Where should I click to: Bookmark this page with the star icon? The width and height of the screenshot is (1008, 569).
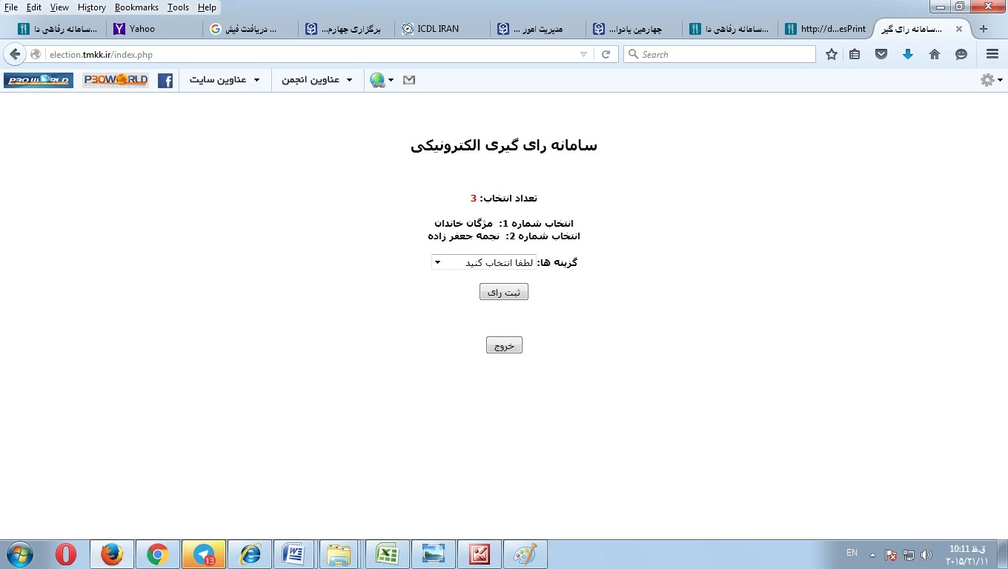(832, 54)
